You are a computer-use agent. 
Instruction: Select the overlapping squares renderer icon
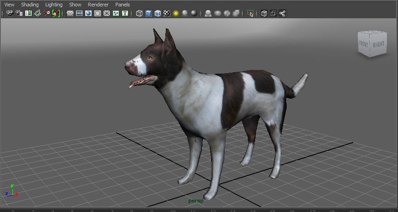(273, 13)
